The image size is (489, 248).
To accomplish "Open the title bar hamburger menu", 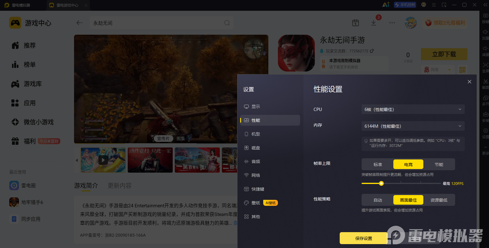I will click(x=434, y=5).
